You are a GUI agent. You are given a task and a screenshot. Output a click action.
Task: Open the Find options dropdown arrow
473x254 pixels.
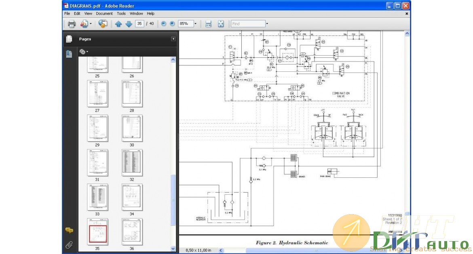pyautogui.click(x=267, y=23)
